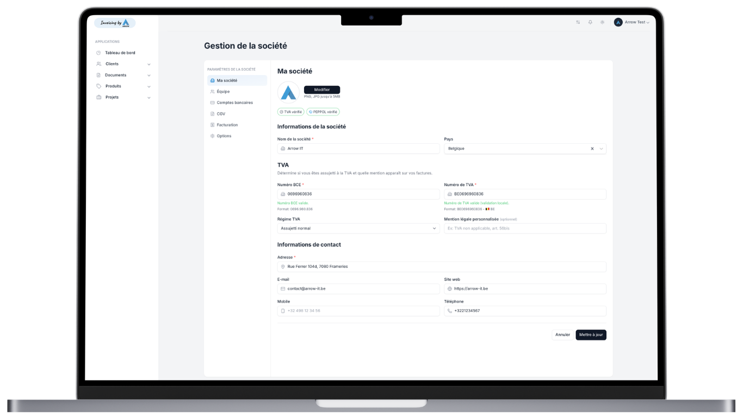
Task: Click the swap arrows icon in header
Action: coord(578,22)
